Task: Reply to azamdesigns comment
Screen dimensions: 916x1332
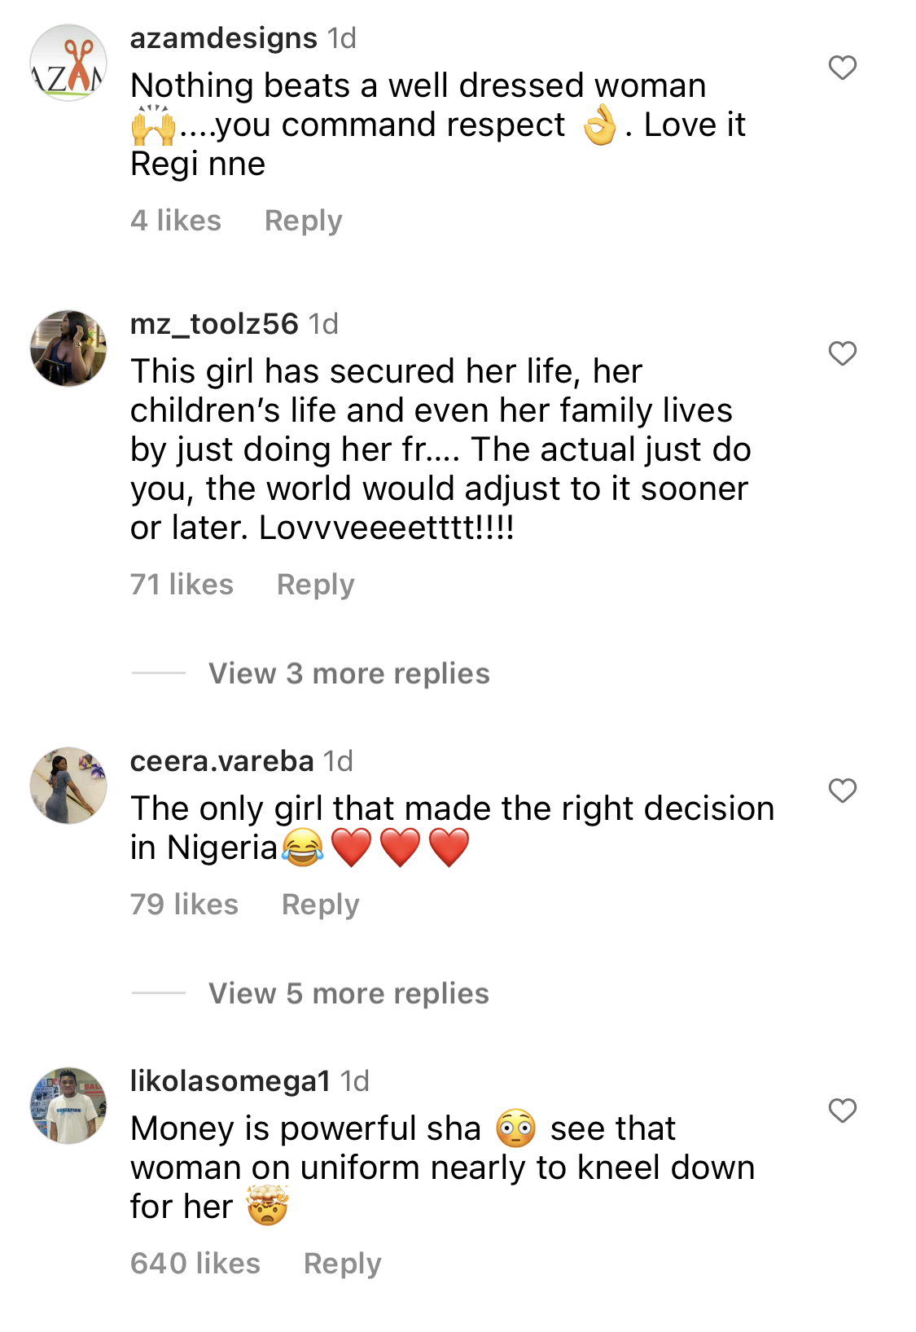Action: (x=304, y=221)
